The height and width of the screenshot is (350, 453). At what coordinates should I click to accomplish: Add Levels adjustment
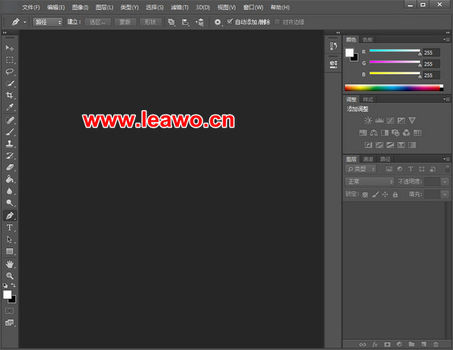379,121
